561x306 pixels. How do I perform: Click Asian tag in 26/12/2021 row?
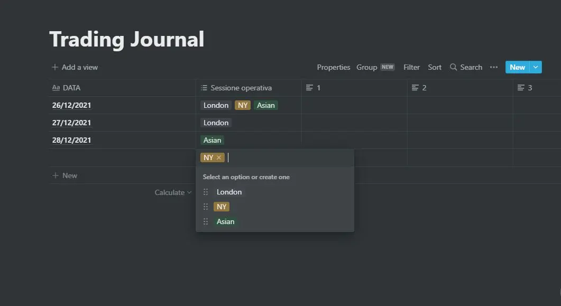pyautogui.click(x=266, y=105)
